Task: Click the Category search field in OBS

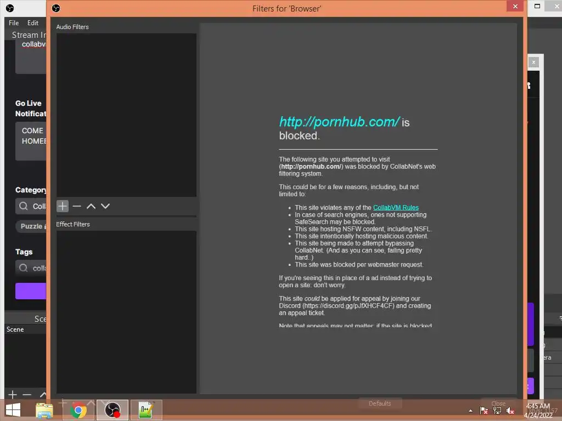Action: (31, 206)
